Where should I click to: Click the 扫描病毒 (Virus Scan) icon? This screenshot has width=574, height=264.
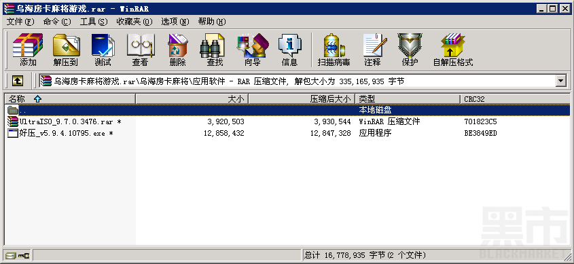pyautogui.click(x=334, y=50)
